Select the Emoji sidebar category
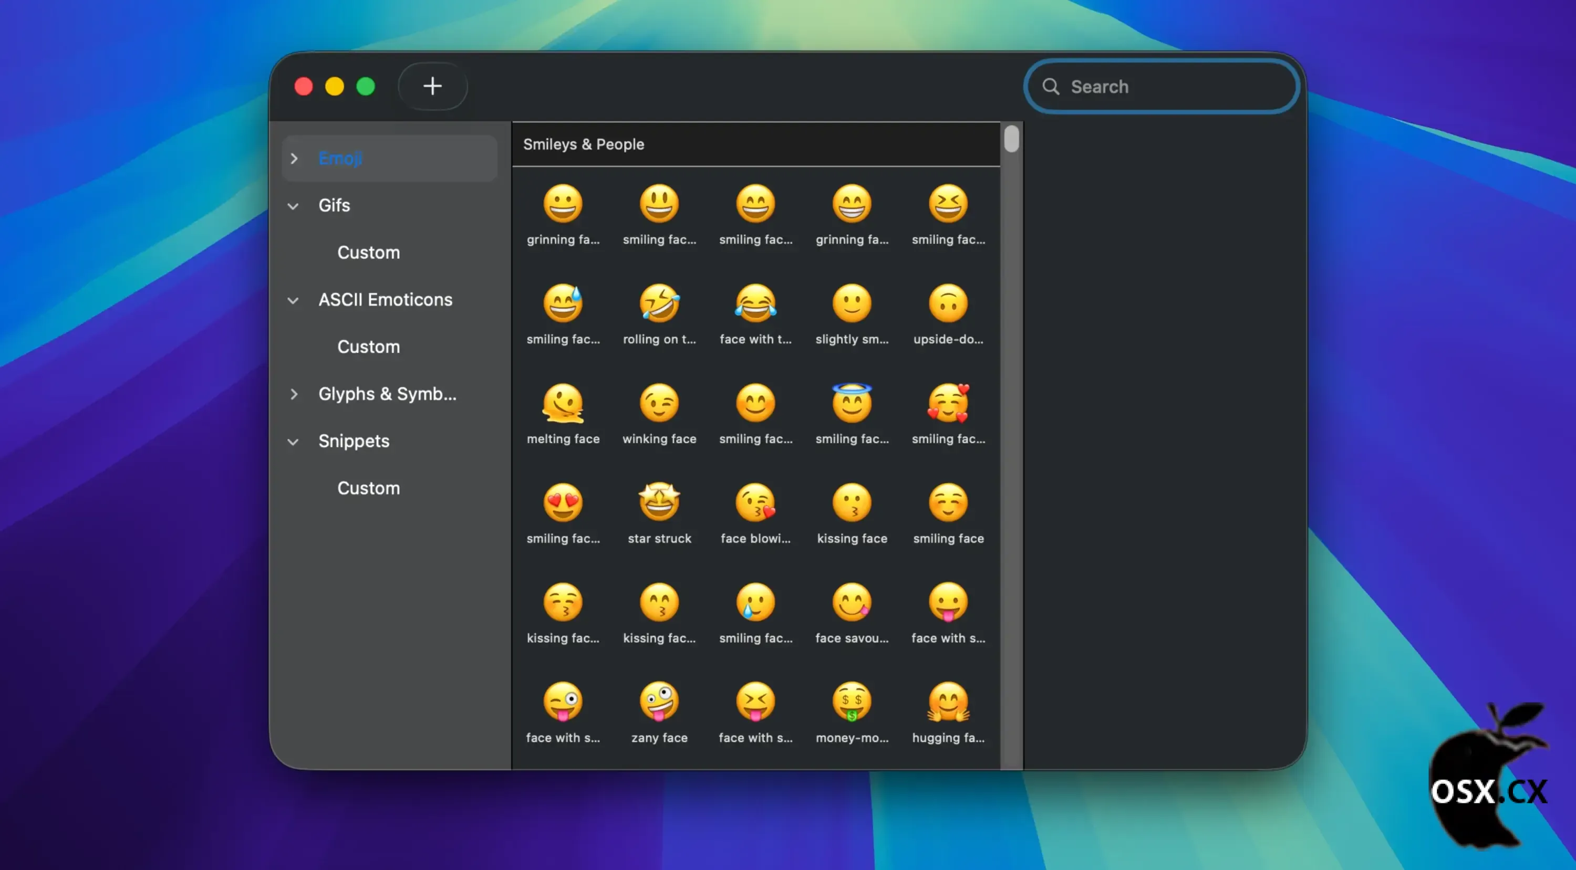The height and width of the screenshot is (870, 1576). pyautogui.click(x=340, y=159)
